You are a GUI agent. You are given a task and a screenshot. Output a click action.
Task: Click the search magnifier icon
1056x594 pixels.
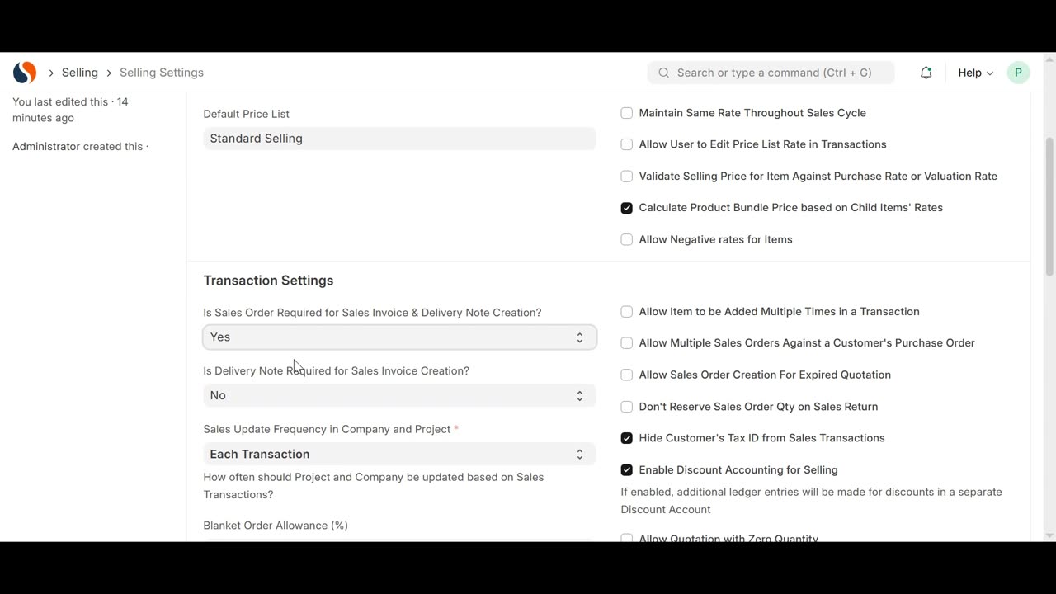pos(663,73)
